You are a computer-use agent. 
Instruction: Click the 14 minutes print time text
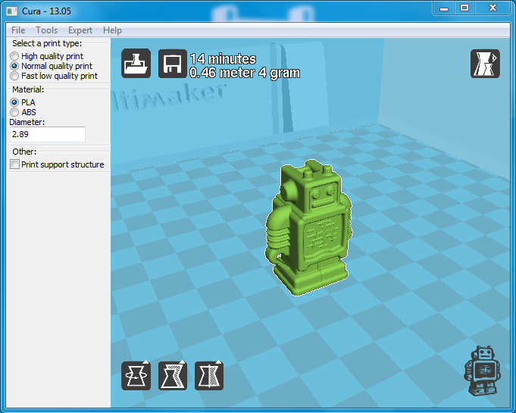click(223, 59)
